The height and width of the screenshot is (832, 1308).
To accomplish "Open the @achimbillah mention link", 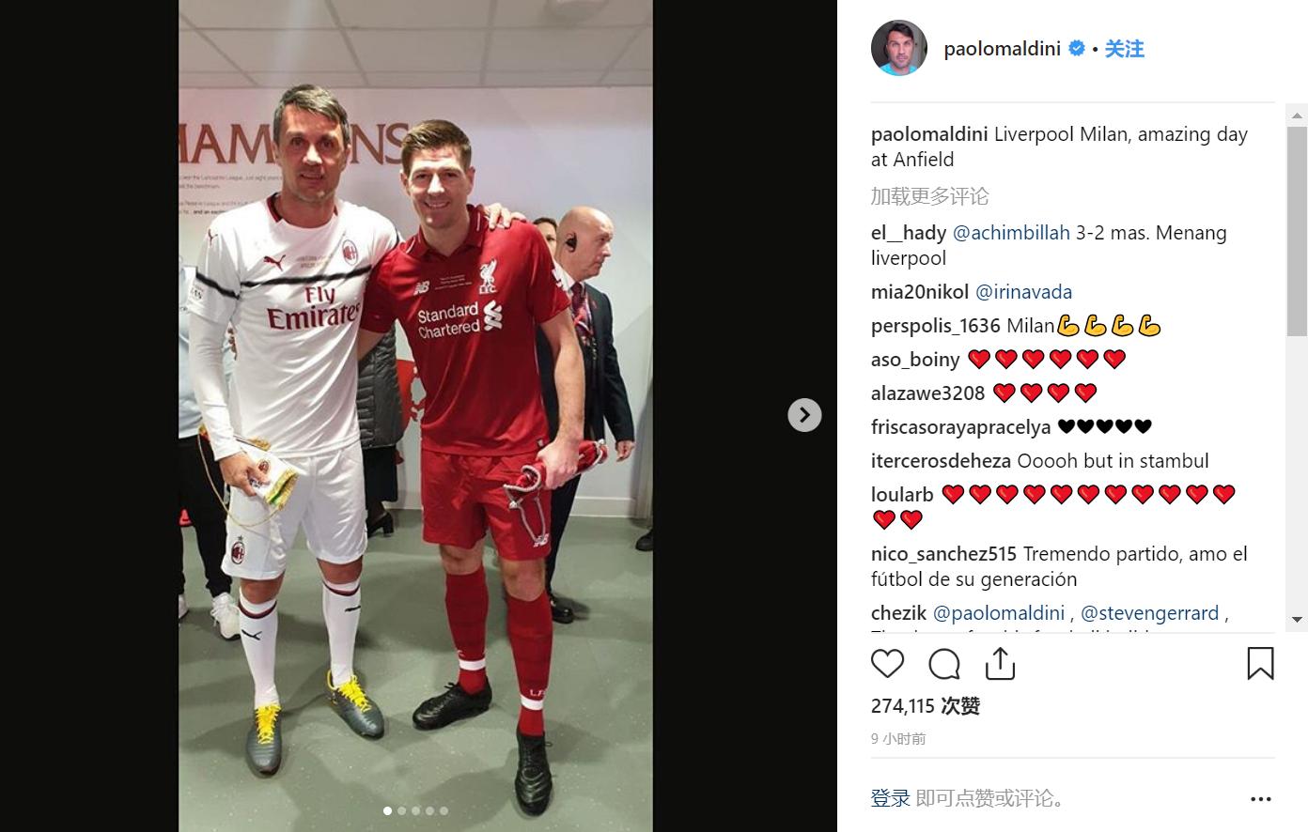I will pos(1011,233).
